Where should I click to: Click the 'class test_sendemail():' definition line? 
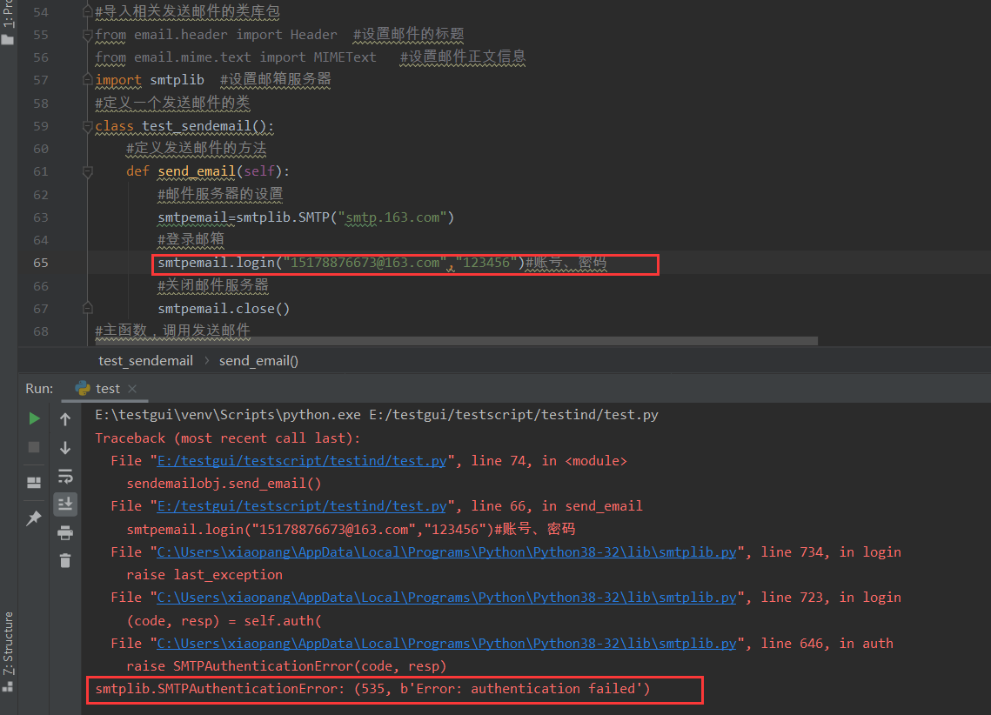(184, 126)
